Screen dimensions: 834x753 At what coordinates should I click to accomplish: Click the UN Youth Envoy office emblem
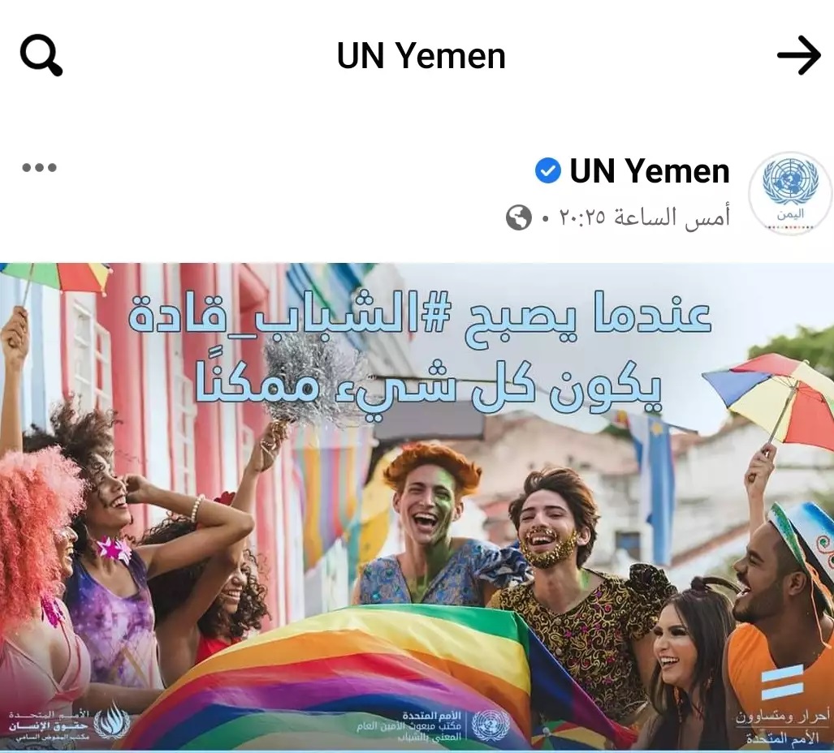pyautogui.click(x=490, y=725)
